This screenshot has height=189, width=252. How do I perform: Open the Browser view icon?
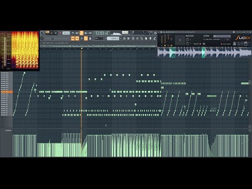click(142, 38)
